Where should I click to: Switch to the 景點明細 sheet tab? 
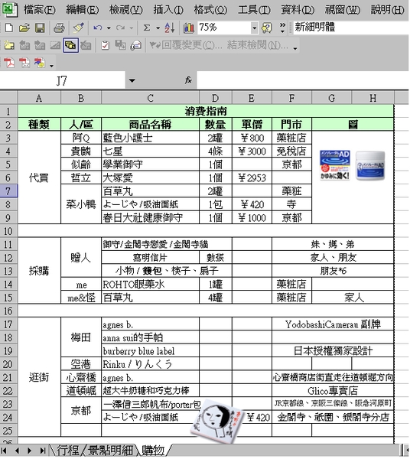pos(110,451)
